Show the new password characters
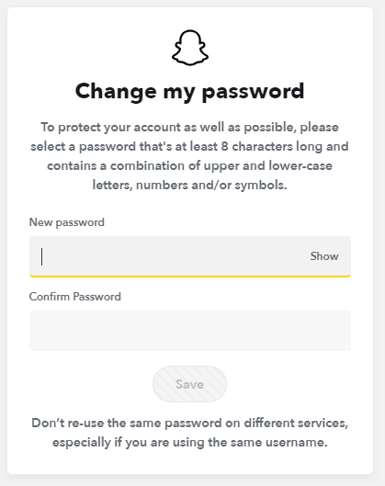Viewport: 385px width, 486px height. click(324, 256)
